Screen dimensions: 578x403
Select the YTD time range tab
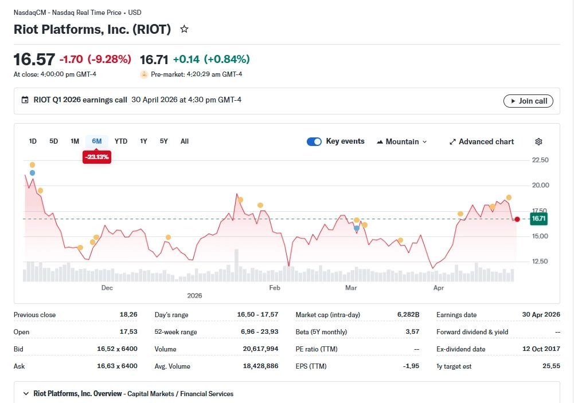click(121, 141)
